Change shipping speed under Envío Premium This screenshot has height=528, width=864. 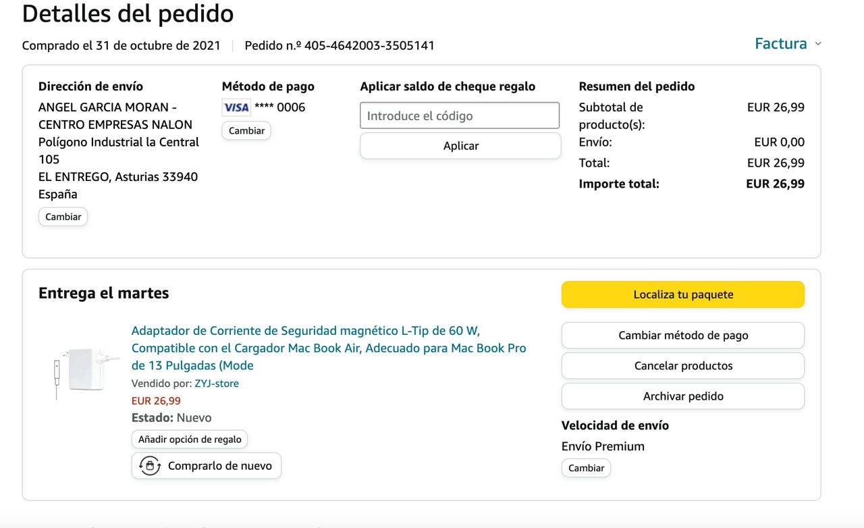point(586,468)
